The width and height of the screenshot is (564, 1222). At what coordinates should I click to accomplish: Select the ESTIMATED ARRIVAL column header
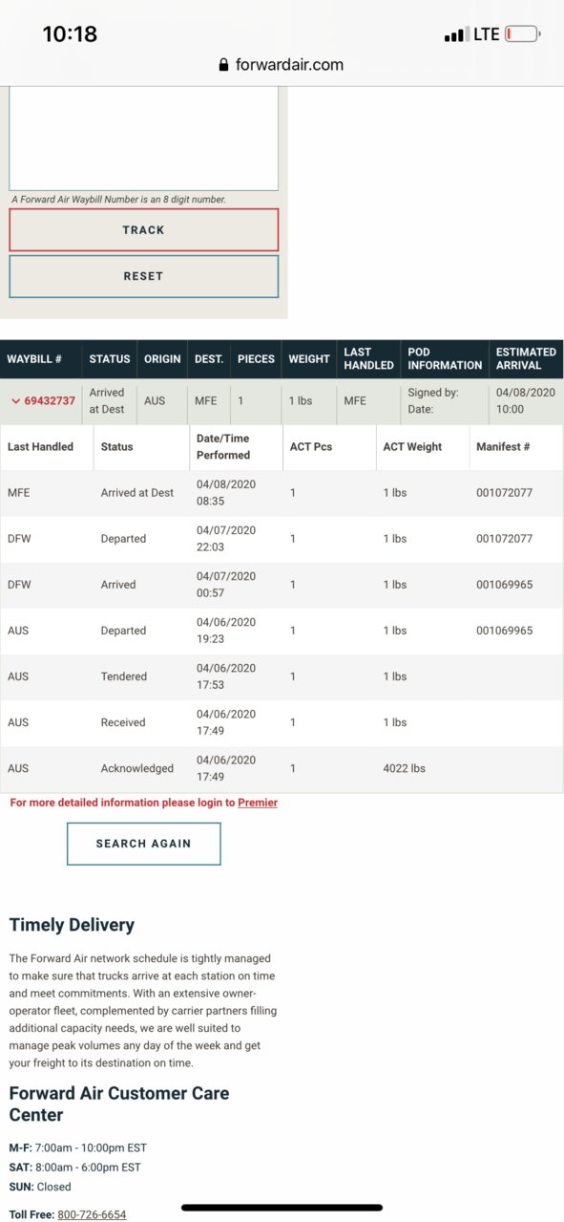(x=526, y=359)
